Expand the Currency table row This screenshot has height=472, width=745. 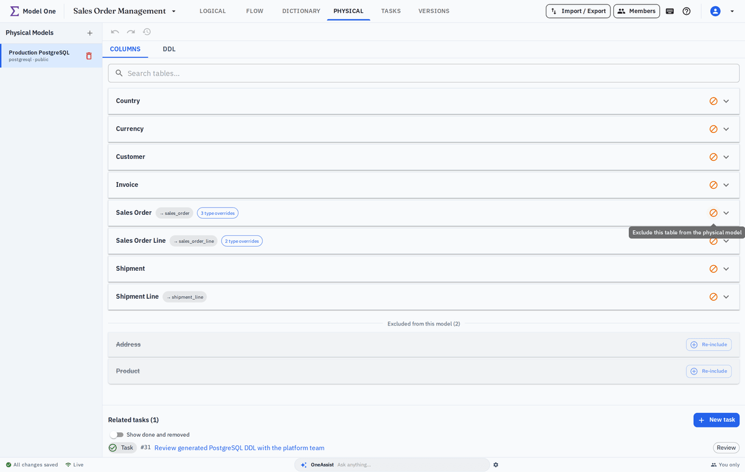click(x=726, y=129)
